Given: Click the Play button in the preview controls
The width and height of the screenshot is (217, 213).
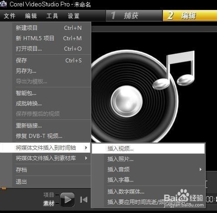Looking at the screenshot, I should tap(67, 199).
